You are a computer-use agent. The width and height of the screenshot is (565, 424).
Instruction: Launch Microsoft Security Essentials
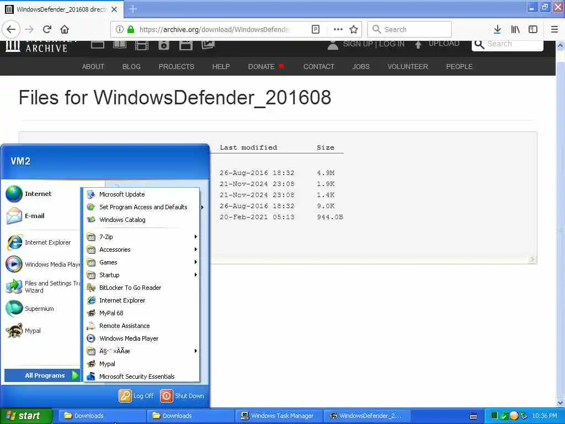pos(142,377)
